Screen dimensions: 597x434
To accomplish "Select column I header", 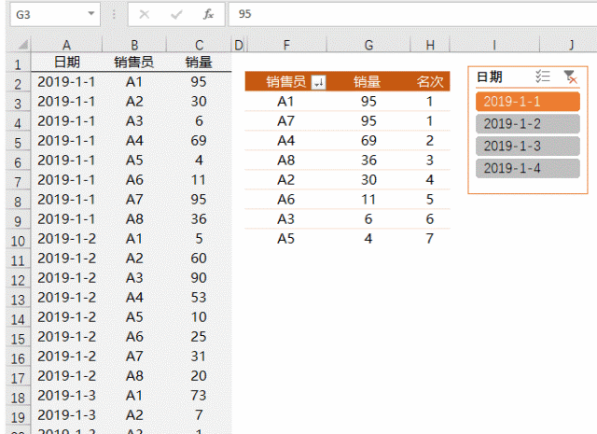I will [494, 45].
